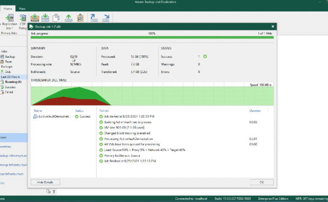Image resolution: width=328 pixels, height=202 pixels.
Task: Click the Processing rate value 92 MB/s
Action: point(76,64)
